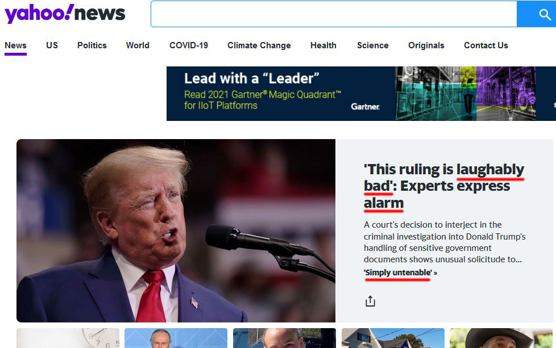Select Climate Change in the navigation

pyautogui.click(x=259, y=45)
